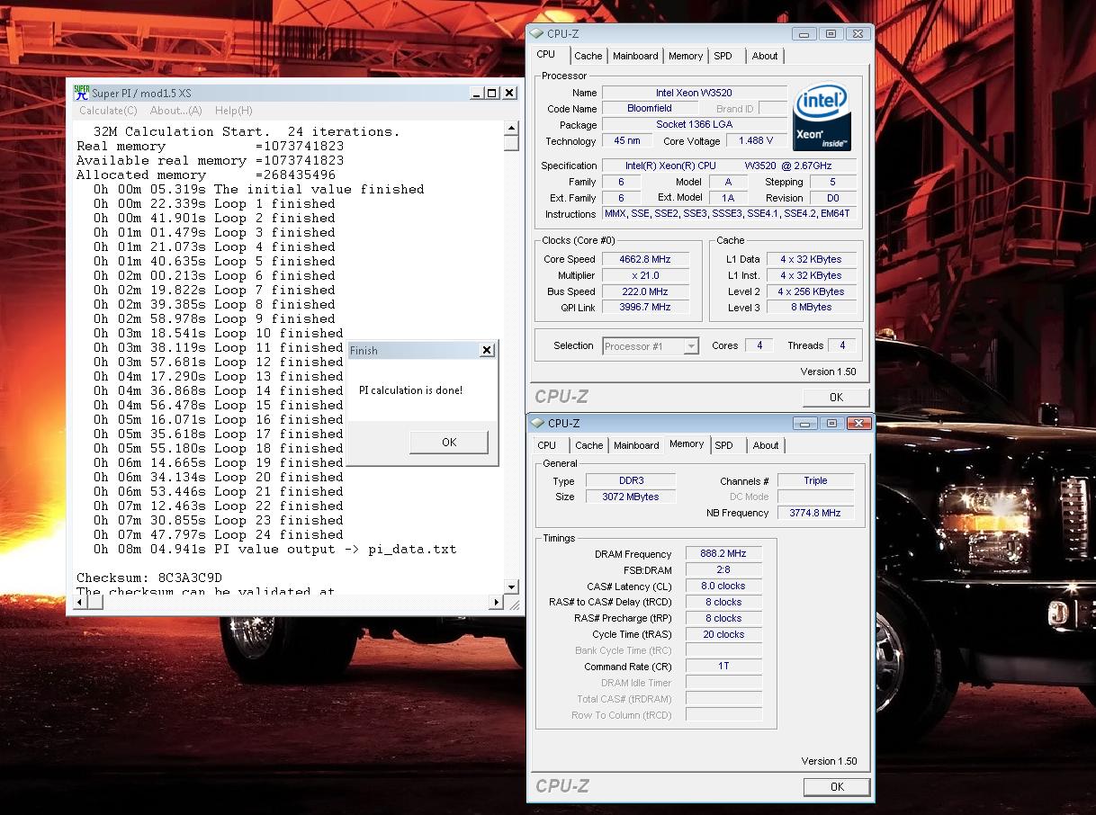Screen dimensions: 1096x815
Task: Click the Level 3 cache value 8 MBytes
Action: pyautogui.click(x=812, y=307)
